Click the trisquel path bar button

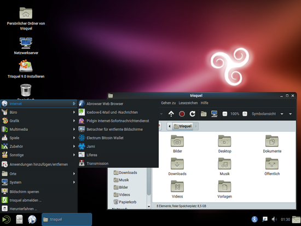183,126
